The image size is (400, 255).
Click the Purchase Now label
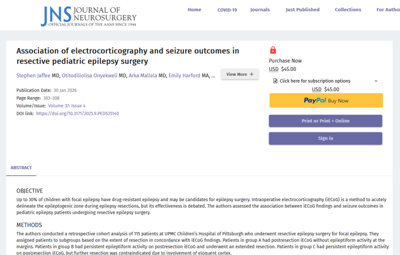tap(285, 61)
